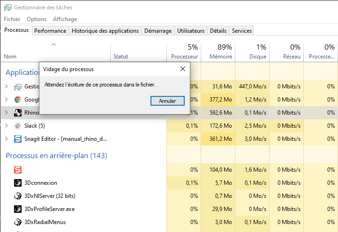Click the Gestionnaire des tâches process icon
This screenshot has height=232, width=338.
[x=18, y=87]
